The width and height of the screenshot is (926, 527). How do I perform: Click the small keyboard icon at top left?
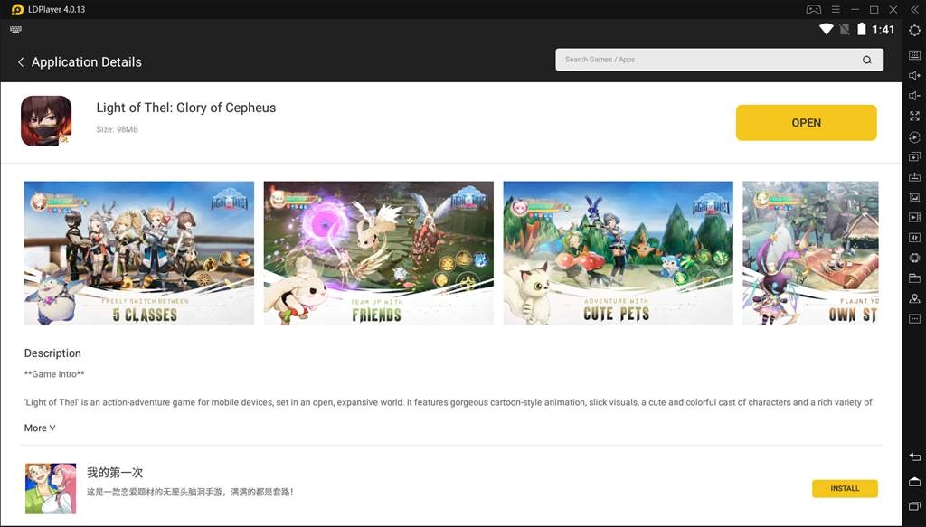(x=16, y=30)
